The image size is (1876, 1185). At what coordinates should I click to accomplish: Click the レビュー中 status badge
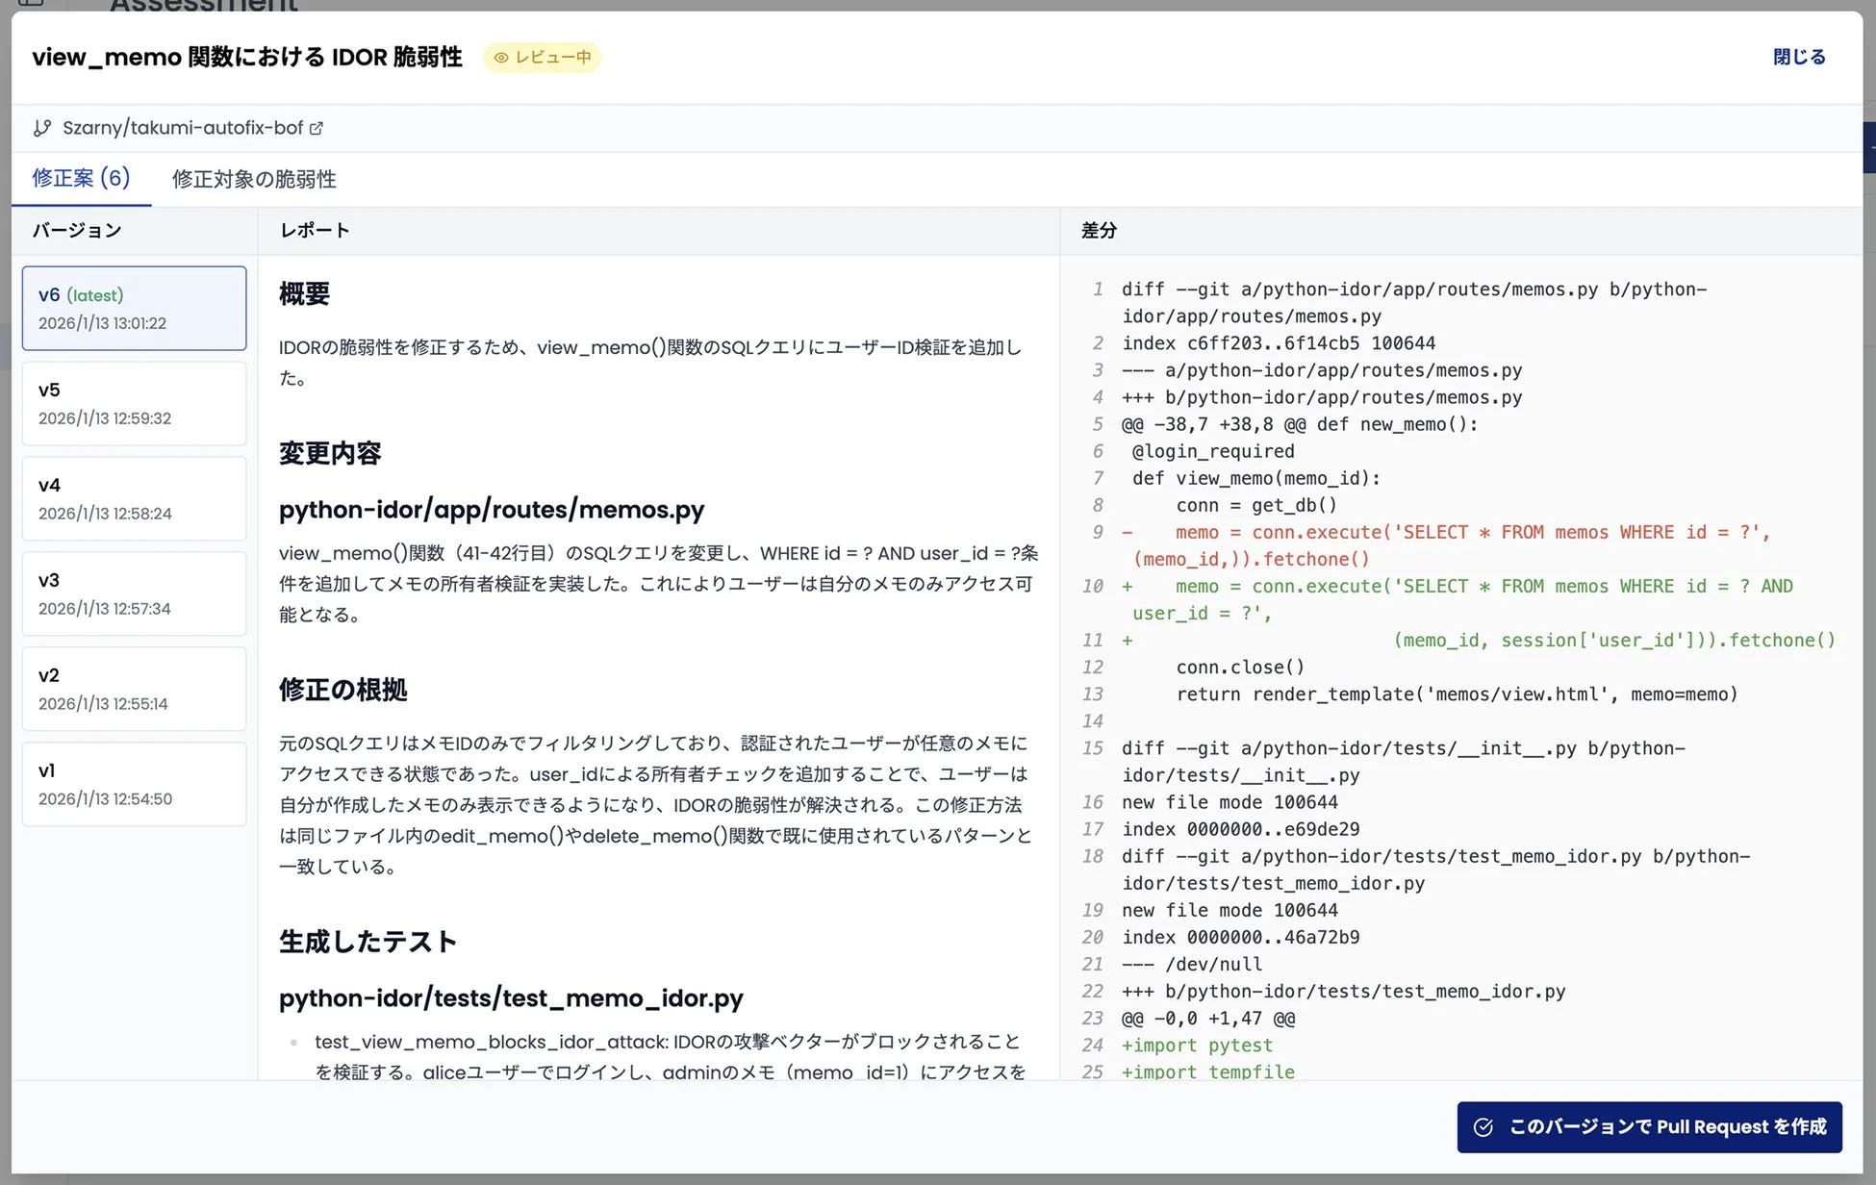(x=543, y=57)
